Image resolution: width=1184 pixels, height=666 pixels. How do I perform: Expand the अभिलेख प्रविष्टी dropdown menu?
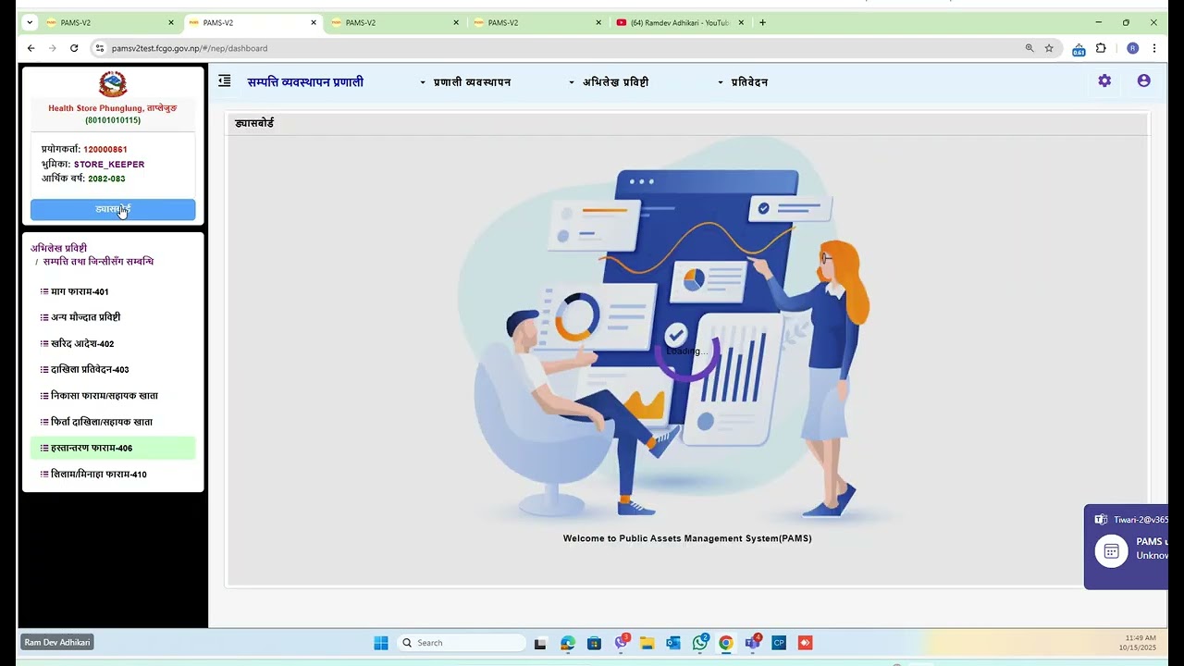(x=609, y=82)
